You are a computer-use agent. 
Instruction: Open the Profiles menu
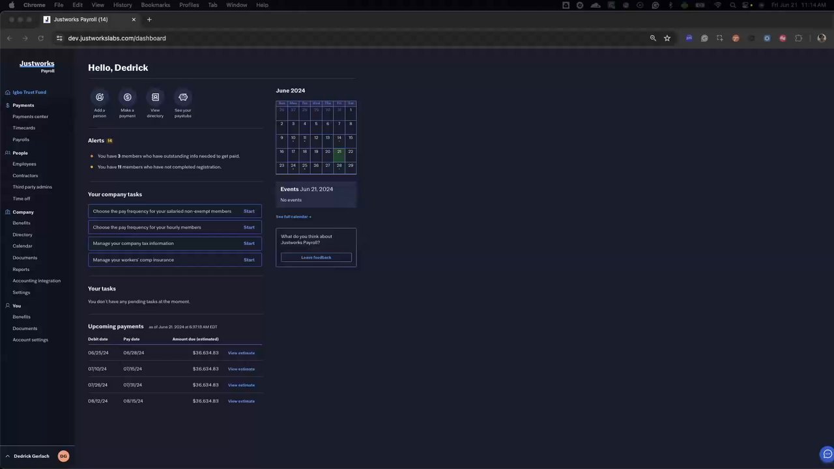pos(189,5)
